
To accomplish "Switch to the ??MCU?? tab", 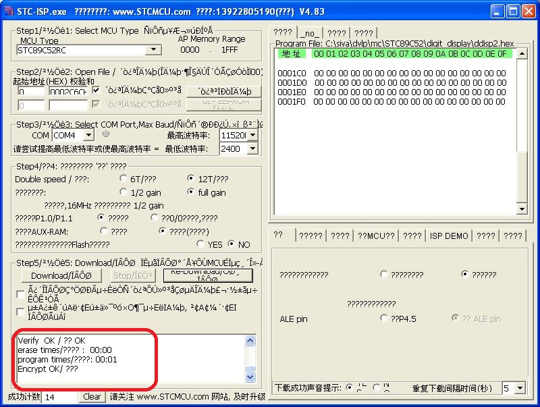I will point(376,236).
